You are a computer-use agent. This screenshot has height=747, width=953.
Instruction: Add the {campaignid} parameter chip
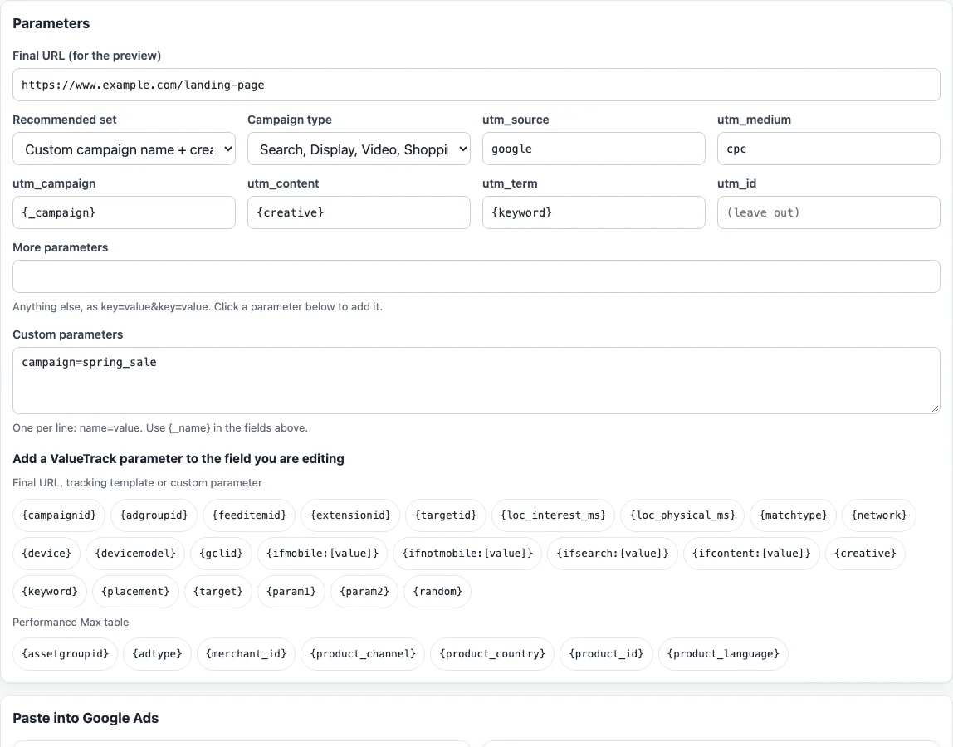59,515
